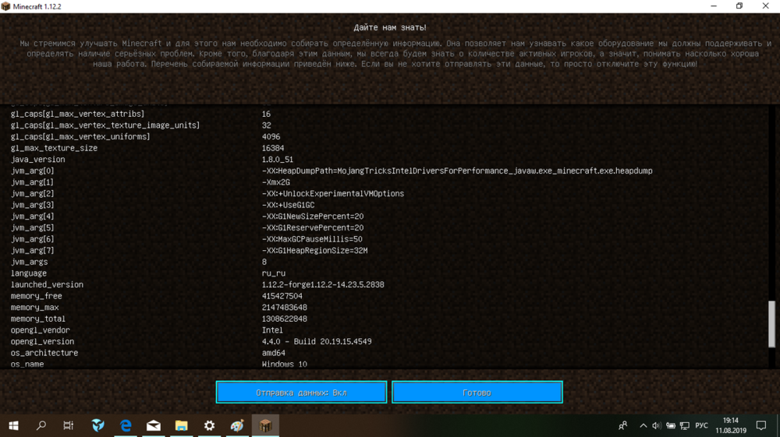Click the "amd64" architecture value

(274, 353)
